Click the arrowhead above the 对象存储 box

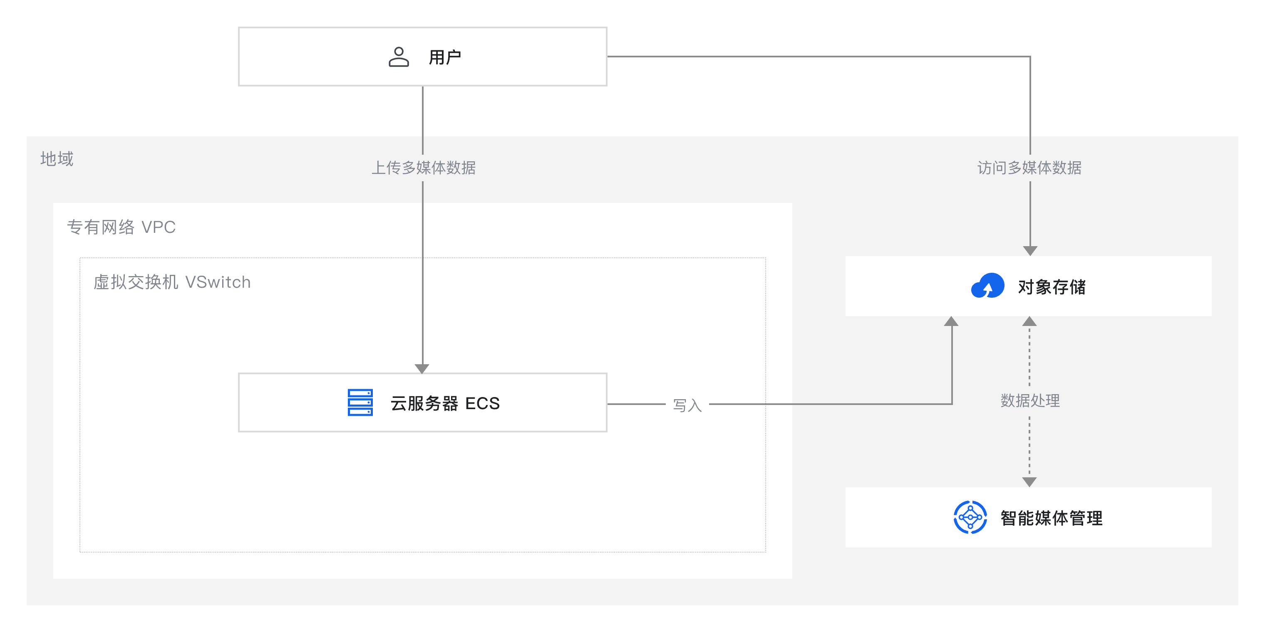coord(1030,251)
